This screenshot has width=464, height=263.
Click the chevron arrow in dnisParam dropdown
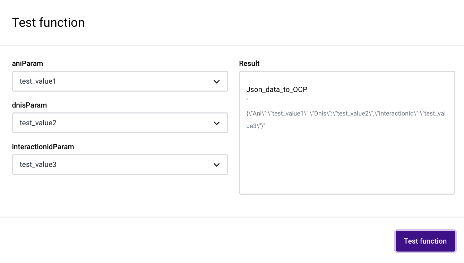point(216,123)
